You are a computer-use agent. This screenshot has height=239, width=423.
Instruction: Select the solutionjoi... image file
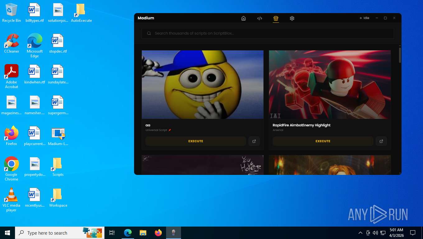[x=58, y=13]
